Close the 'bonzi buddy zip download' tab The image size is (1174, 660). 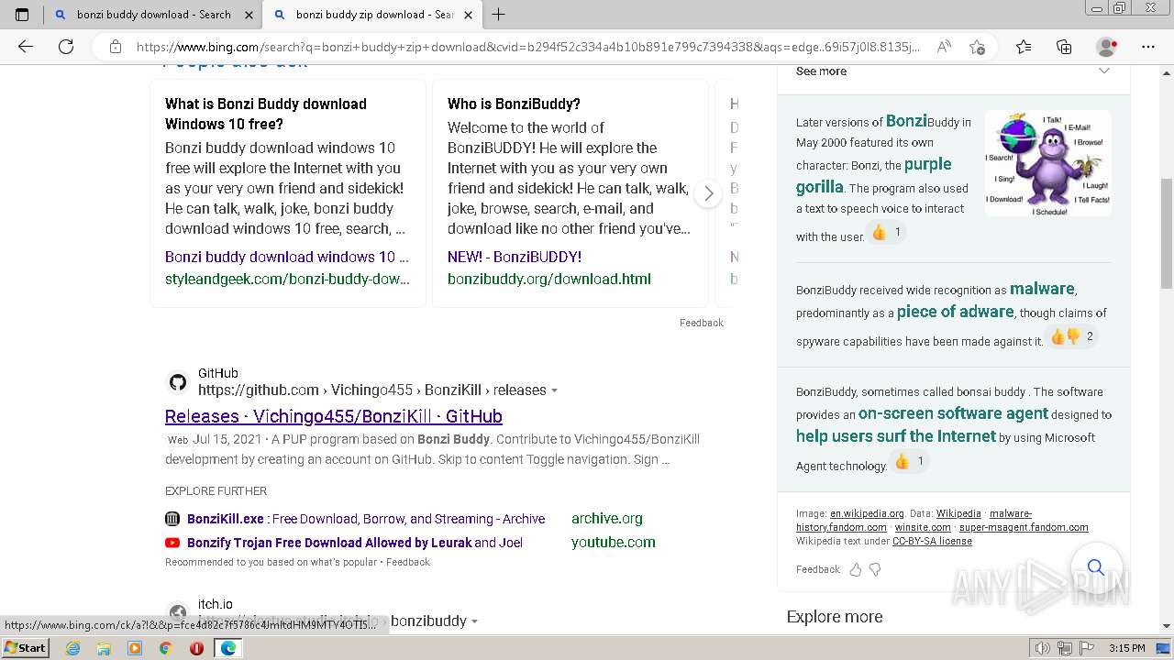click(468, 15)
